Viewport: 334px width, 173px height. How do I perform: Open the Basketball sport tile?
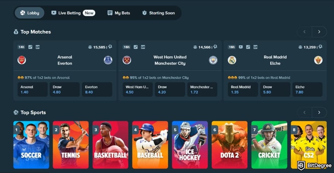(x=110, y=145)
